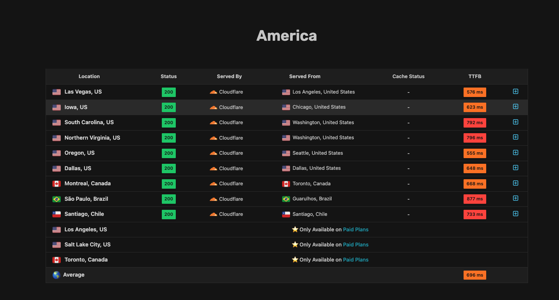The image size is (559, 300).
Task: Click the Brazil flag beside São Paulo, Brazil
Action: [x=57, y=199]
